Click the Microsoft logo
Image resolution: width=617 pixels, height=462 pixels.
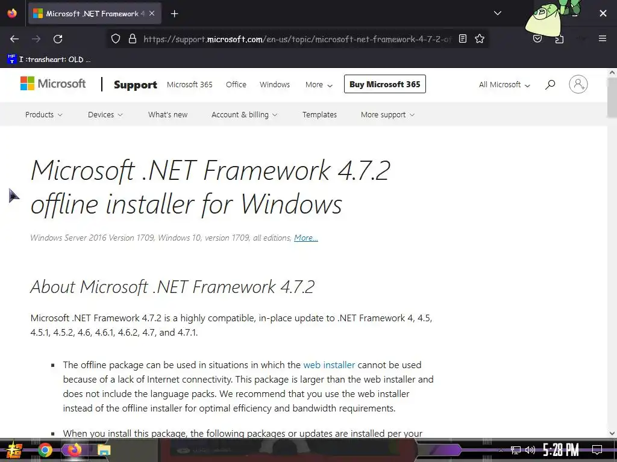[53, 83]
